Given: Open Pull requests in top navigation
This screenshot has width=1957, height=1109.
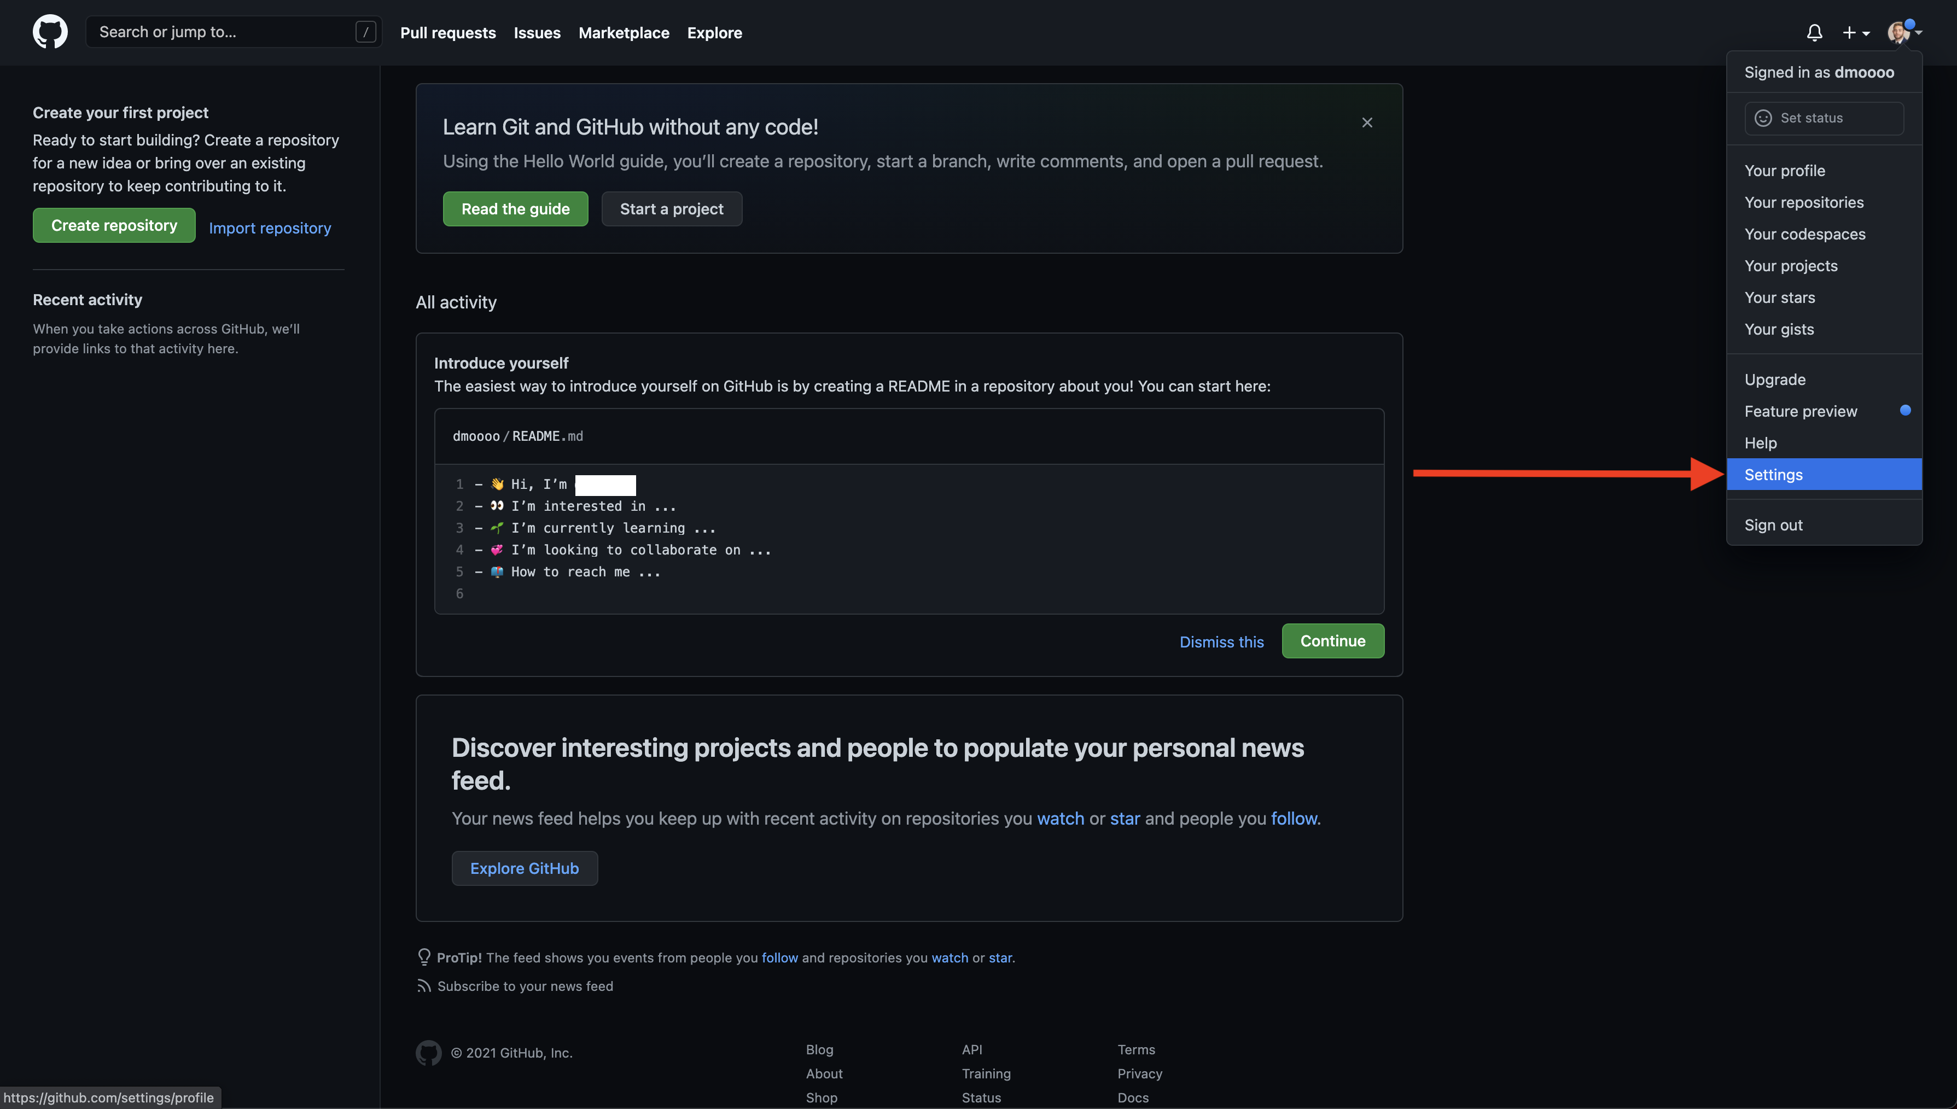Looking at the screenshot, I should pos(448,33).
